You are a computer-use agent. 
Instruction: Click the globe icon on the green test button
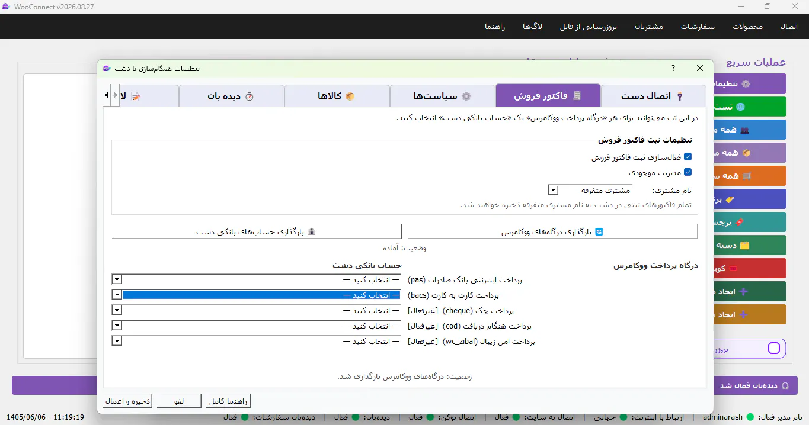pyautogui.click(x=740, y=107)
